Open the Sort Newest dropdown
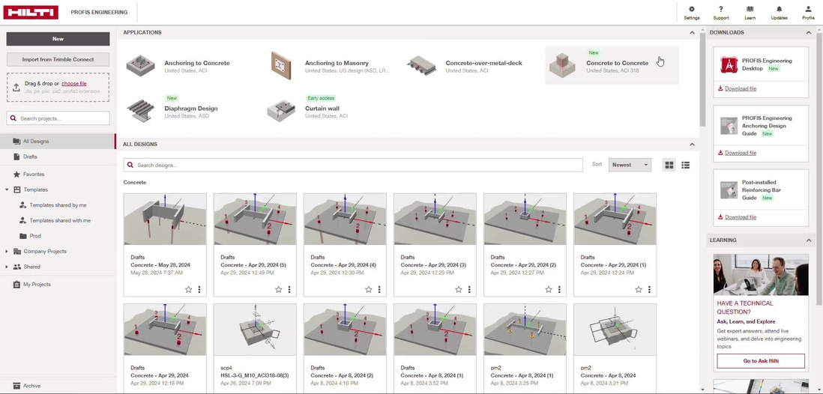Viewport: 823px width, 394px height. (x=630, y=165)
